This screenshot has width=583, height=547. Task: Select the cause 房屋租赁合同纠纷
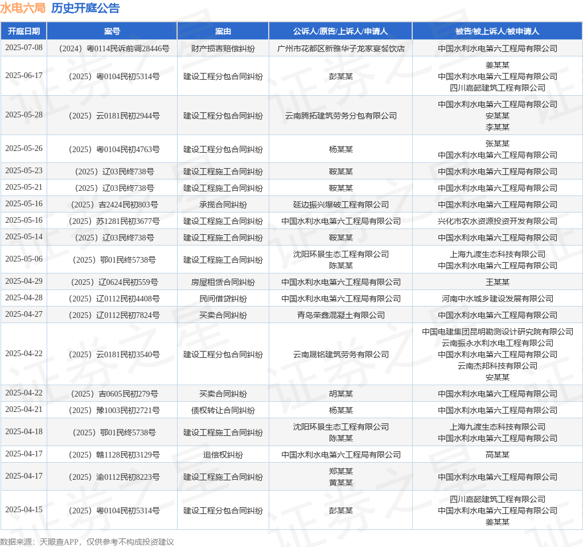[x=223, y=282]
